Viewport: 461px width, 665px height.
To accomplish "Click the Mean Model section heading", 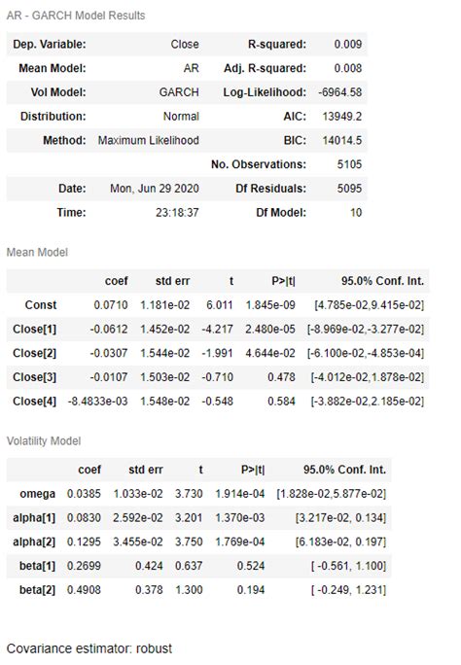I will pyautogui.click(x=37, y=253).
